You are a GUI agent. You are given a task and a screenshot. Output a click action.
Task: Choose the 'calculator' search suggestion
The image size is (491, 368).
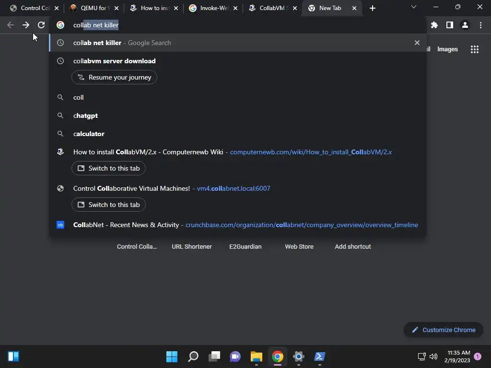(238, 134)
